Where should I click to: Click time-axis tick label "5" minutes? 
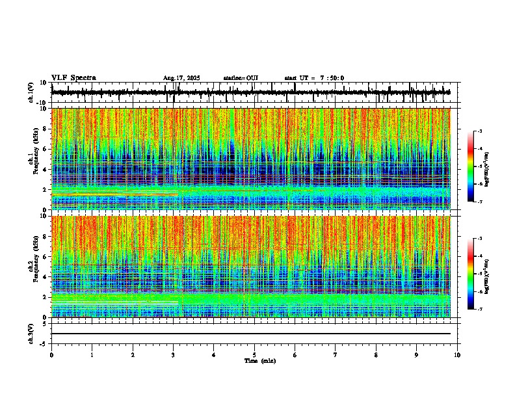point(254,355)
